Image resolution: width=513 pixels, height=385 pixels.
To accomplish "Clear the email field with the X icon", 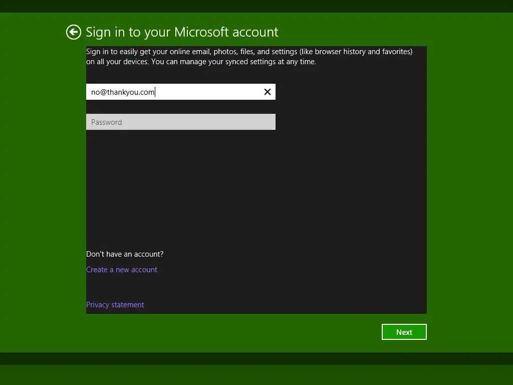I will [x=268, y=92].
